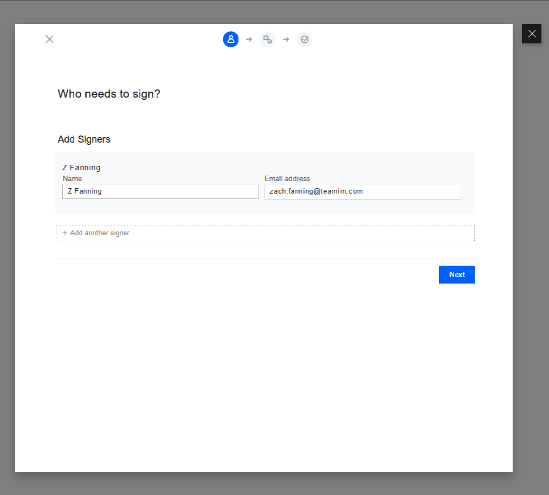Click the Add another signer button
The image size is (549, 495).
tap(265, 233)
